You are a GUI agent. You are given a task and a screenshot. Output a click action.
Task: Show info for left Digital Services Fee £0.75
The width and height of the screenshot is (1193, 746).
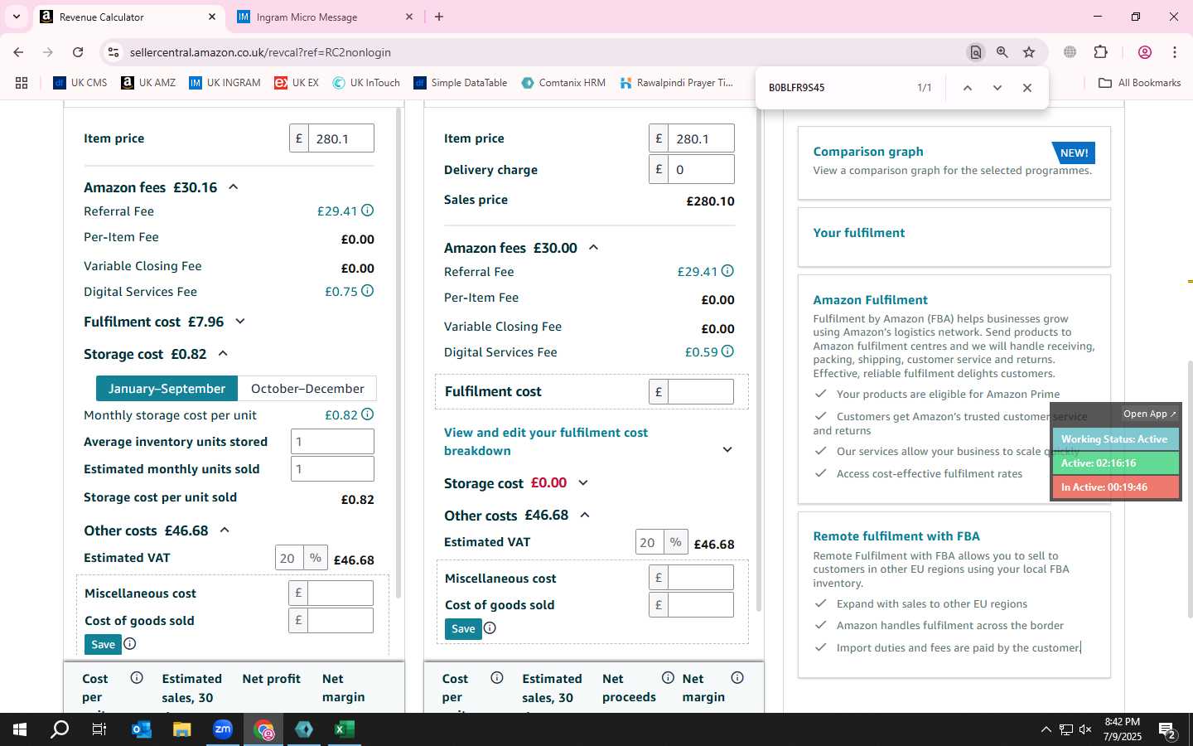click(x=367, y=291)
